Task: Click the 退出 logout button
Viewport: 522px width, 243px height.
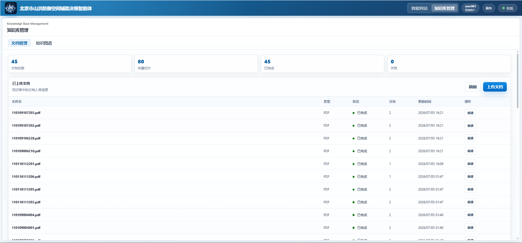Action: point(489,8)
